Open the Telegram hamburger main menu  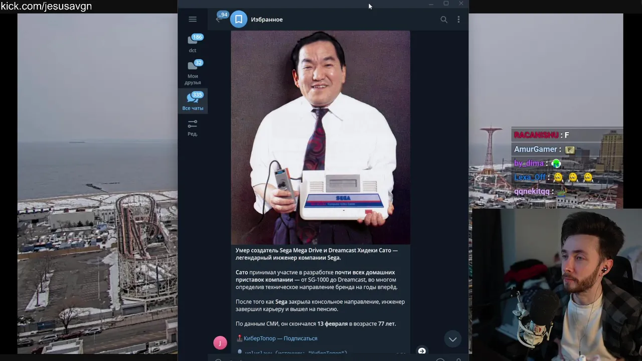pyautogui.click(x=193, y=19)
